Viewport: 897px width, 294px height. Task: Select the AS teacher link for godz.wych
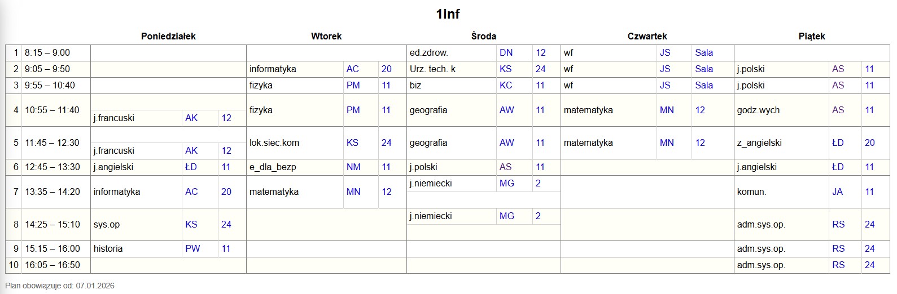coord(838,110)
